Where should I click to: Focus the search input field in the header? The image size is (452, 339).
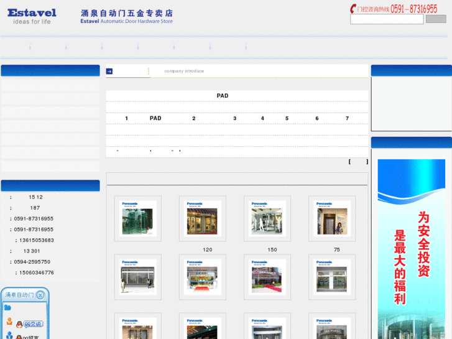[x=387, y=19]
